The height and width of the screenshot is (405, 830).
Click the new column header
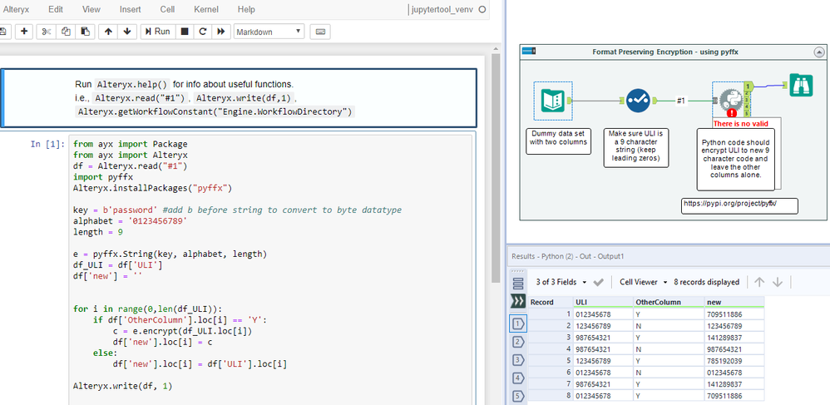pos(734,302)
